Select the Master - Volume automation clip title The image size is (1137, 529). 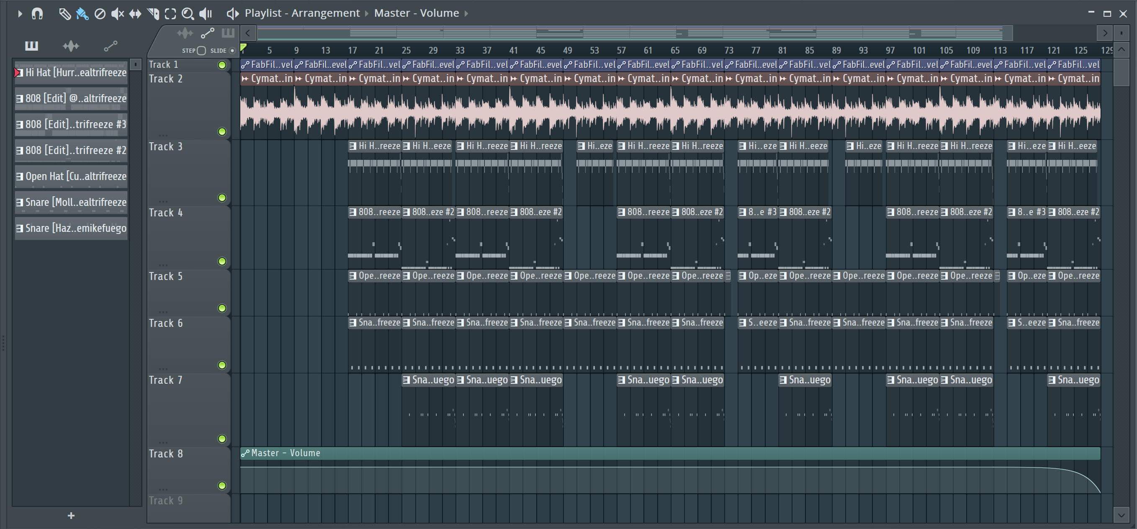286,453
